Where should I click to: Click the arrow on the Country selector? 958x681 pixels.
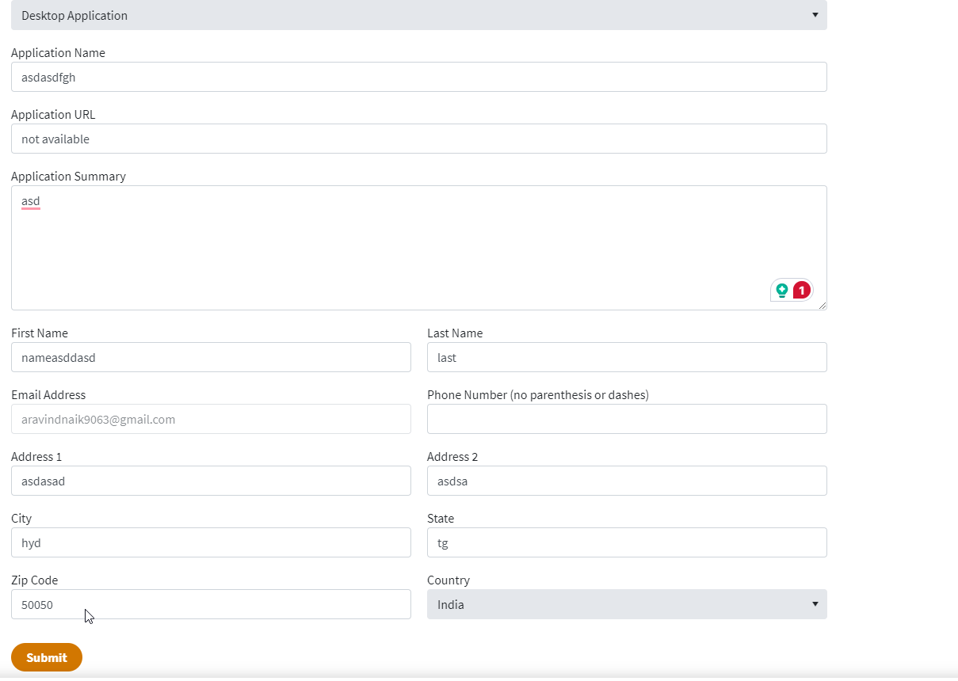(815, 604)
